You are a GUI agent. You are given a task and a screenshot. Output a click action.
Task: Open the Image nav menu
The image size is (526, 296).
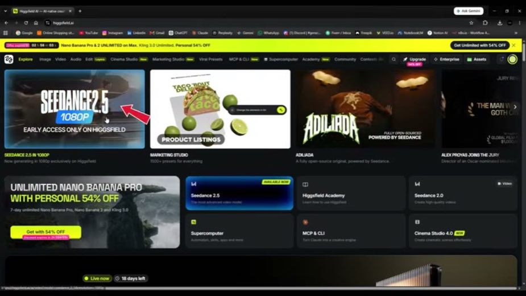[45, 59]
